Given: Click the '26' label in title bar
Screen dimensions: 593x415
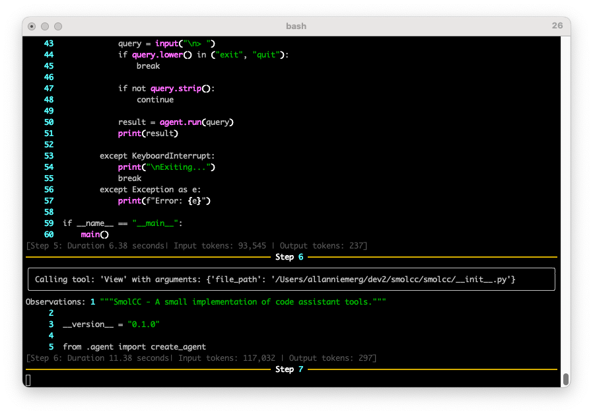Looking at the screenshot, I should point(557,25).
